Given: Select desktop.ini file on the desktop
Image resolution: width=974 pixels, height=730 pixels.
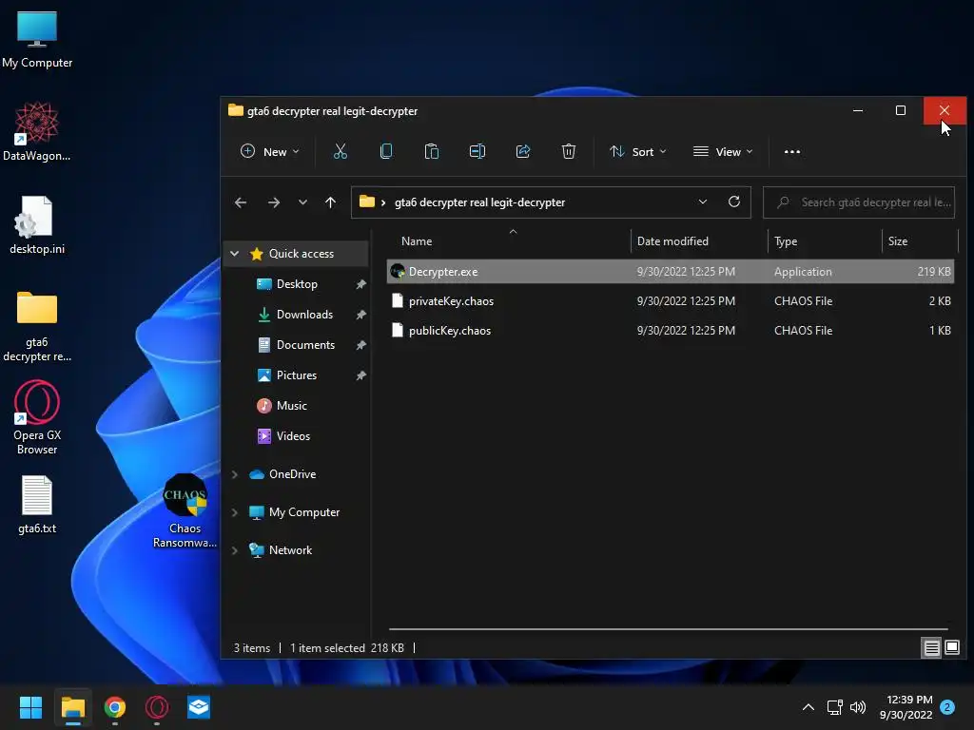Looking at the screenshot, I should tap(37, 224).
